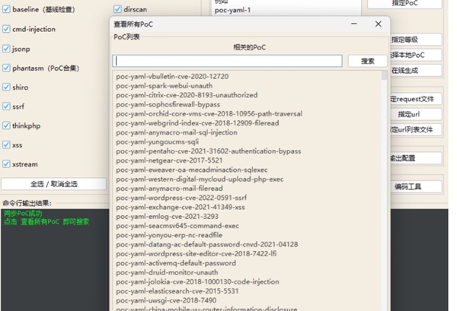The width and height of the screenshot is (457, 311).
Task: Uncheck the baseline (基线检查) checkbox
Action: [x=6, y=9]
